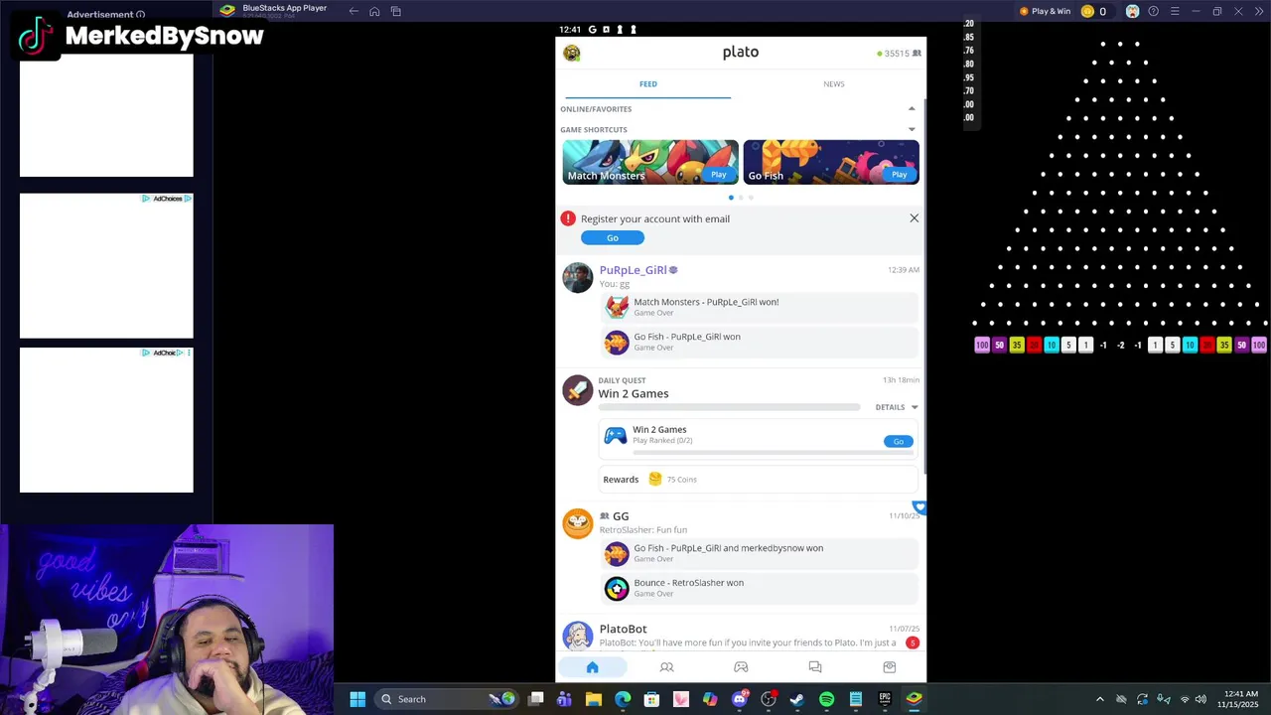The image size is (1271, 715).
Task: Click the Plato feed scrollbar
Action: point(925,288)
